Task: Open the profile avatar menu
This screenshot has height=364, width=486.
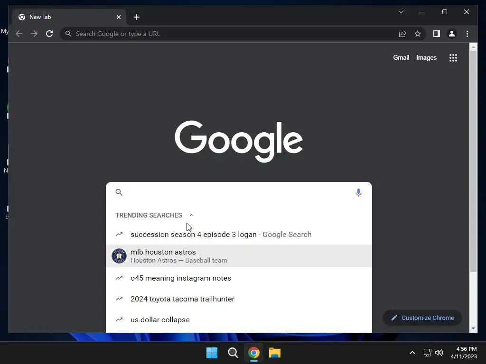Action: 452,34
